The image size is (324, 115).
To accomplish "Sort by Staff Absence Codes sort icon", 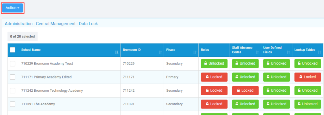I will (257, 53).
